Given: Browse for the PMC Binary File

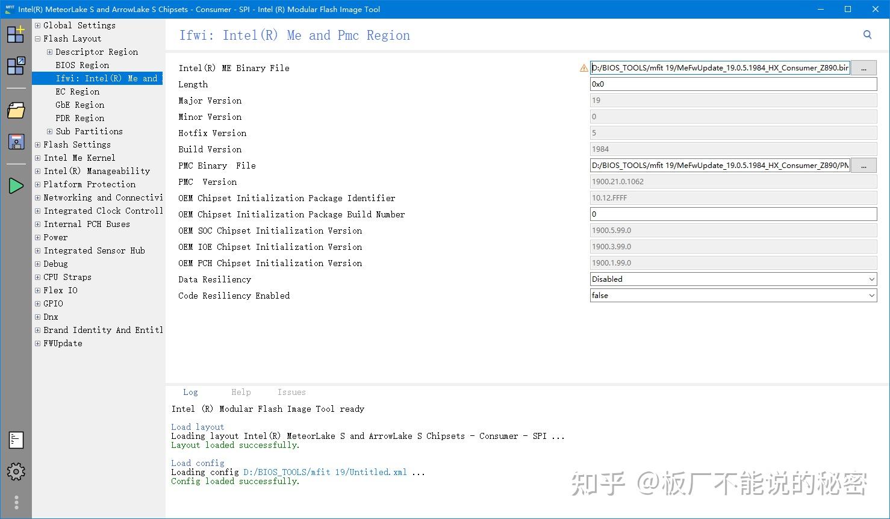Looking at the screenshot, I should [x=864, y=165].
